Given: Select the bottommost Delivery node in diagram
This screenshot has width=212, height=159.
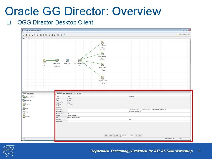Looking at the screenshot, I should pos(102,78).
